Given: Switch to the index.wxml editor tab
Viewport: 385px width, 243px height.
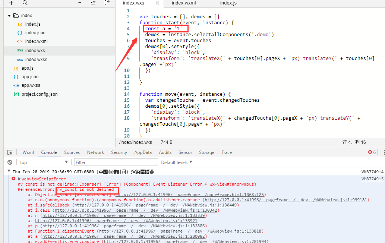Looking at the screenshot, I should (x=184, y=3).
